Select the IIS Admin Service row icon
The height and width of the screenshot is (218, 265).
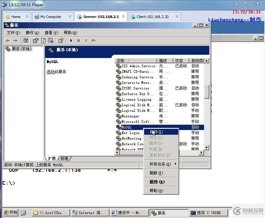coord(119,66)
